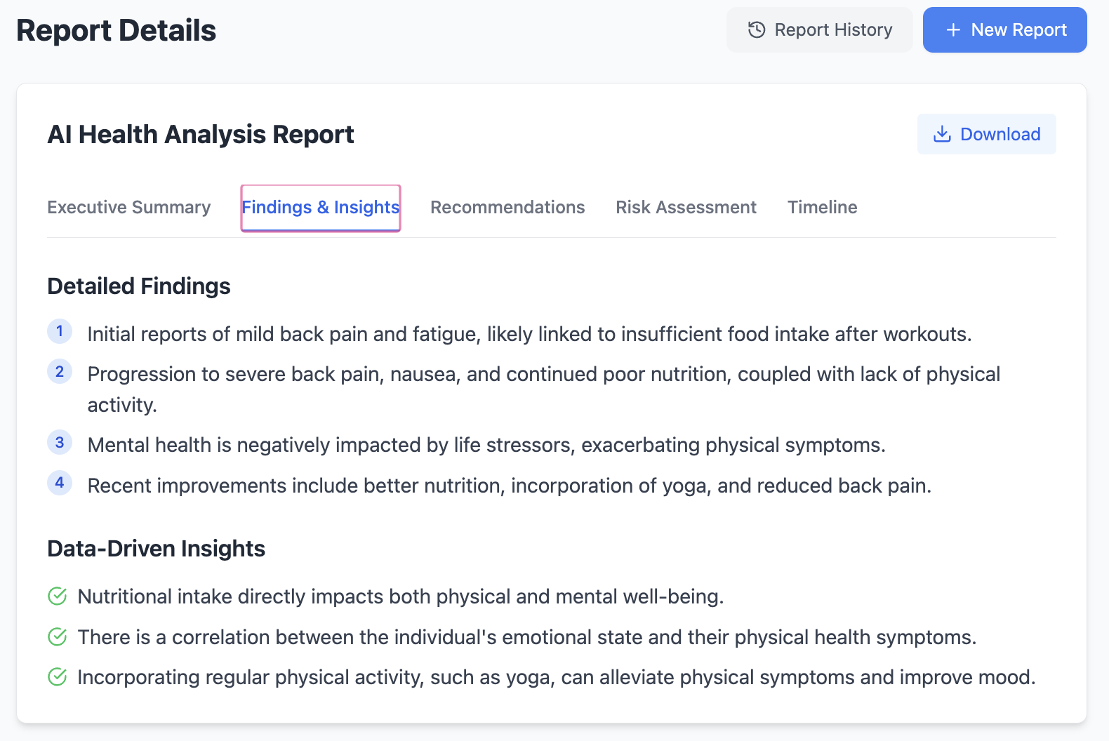Open Report History

(820, 29)
